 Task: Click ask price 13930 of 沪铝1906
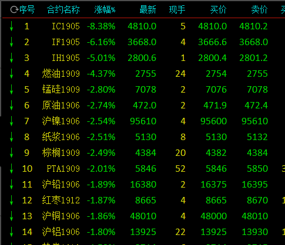[254, 232]
